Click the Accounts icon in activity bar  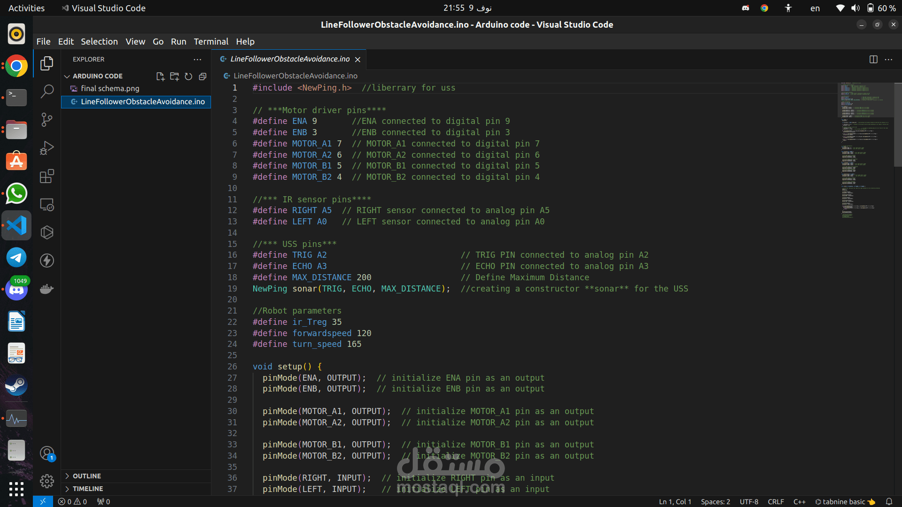tap(47, 453)
